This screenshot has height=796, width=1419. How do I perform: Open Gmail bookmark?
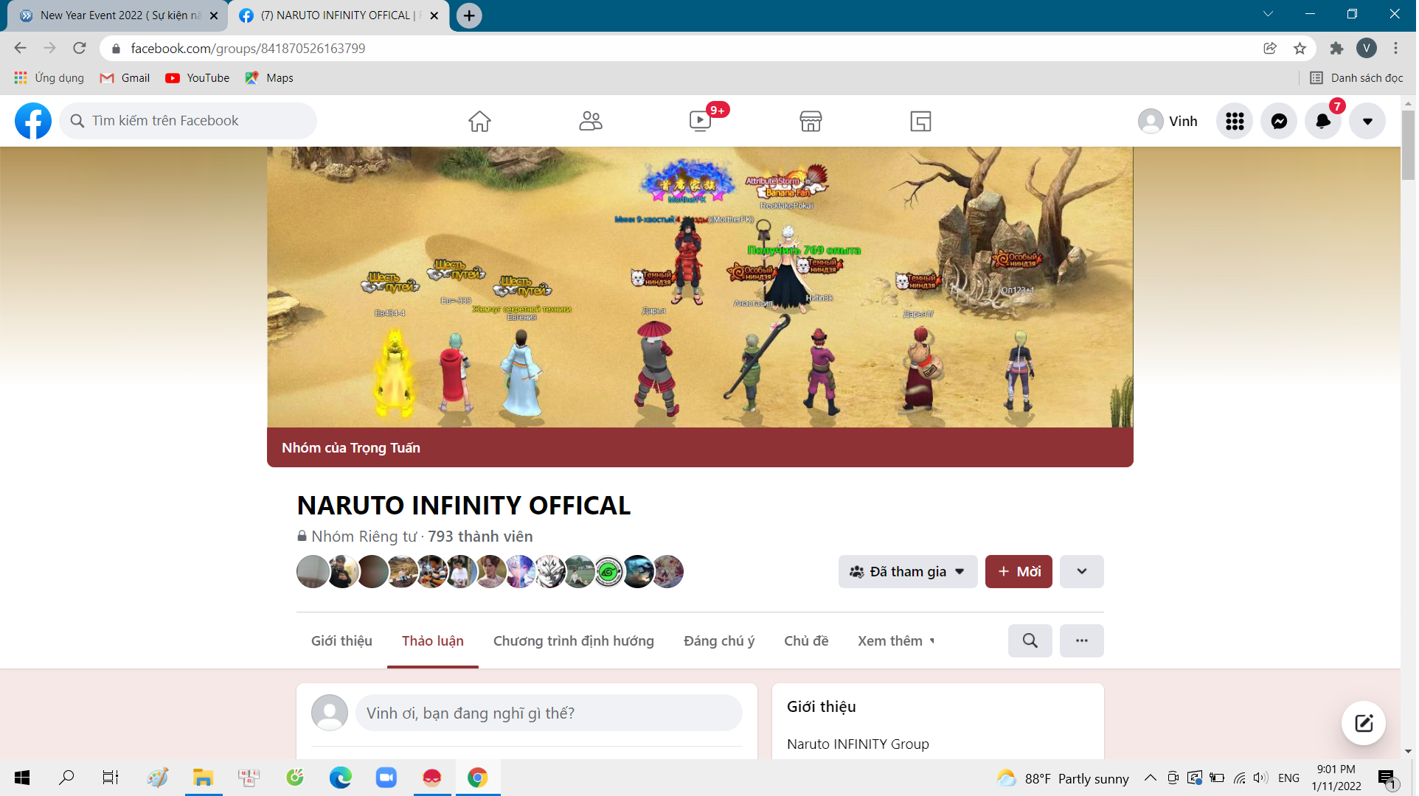tap(125, 78)
